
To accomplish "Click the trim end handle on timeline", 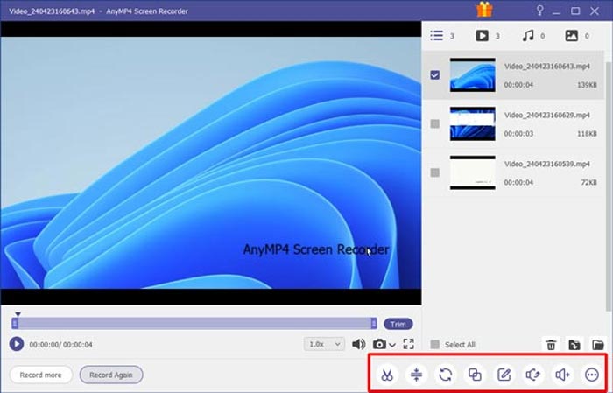I will pyautogui.click(x=374, y=323).
